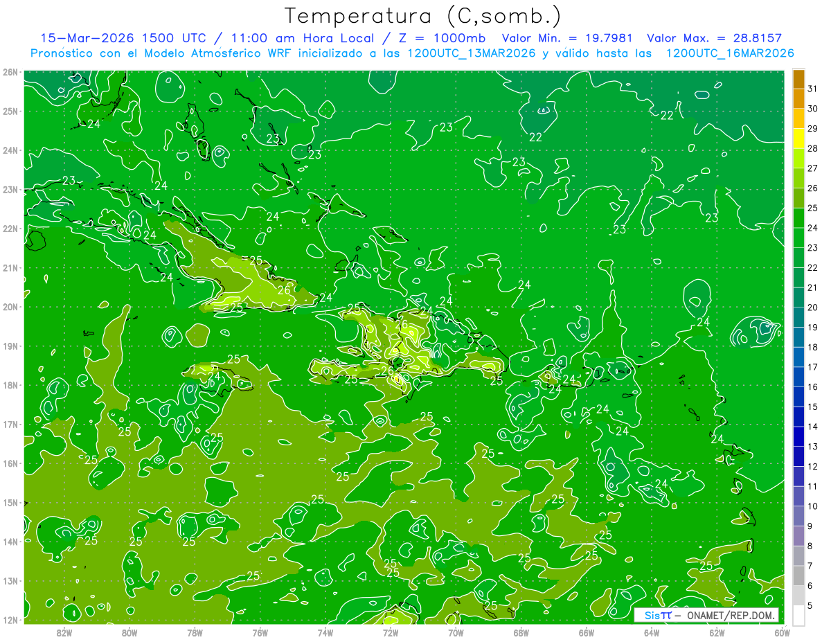The height and width of the screenshot is (642, 831).
Task: Click the '1200UTC_13MAR2026' initialization time
Action: (x=471, y=53)
